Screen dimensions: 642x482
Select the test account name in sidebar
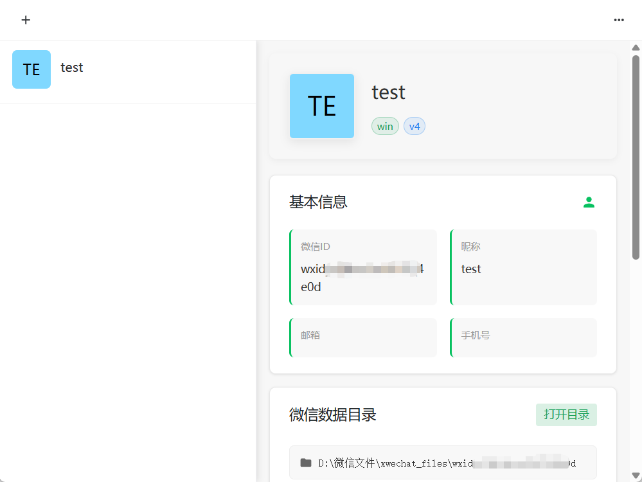point(72,67)
